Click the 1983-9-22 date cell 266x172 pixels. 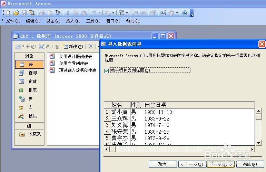(x=157, y=119)
